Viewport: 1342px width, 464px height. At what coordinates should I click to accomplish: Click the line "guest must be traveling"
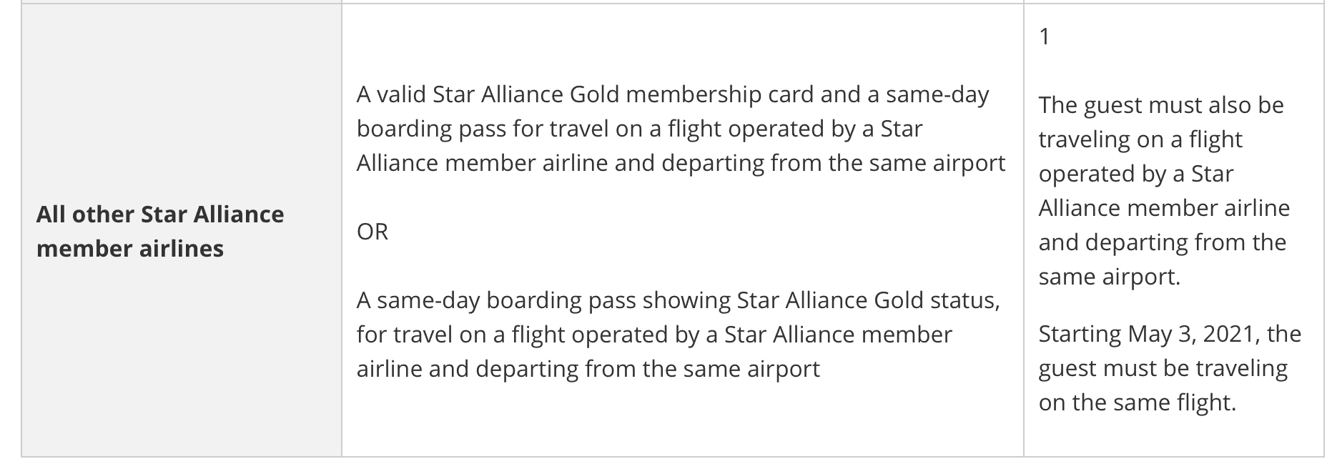[x=1163, y=368]
